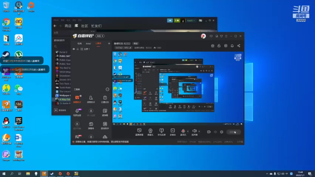This screenshot has height=177, width=315.
Task: Open speaker options arrow
Action: click(199, 131)
